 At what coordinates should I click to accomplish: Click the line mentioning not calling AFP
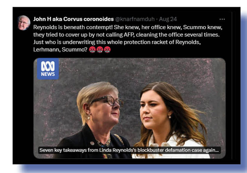point(126,35)
